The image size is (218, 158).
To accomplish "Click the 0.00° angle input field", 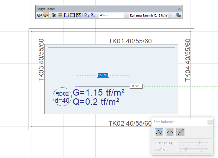I will (136, 86).
